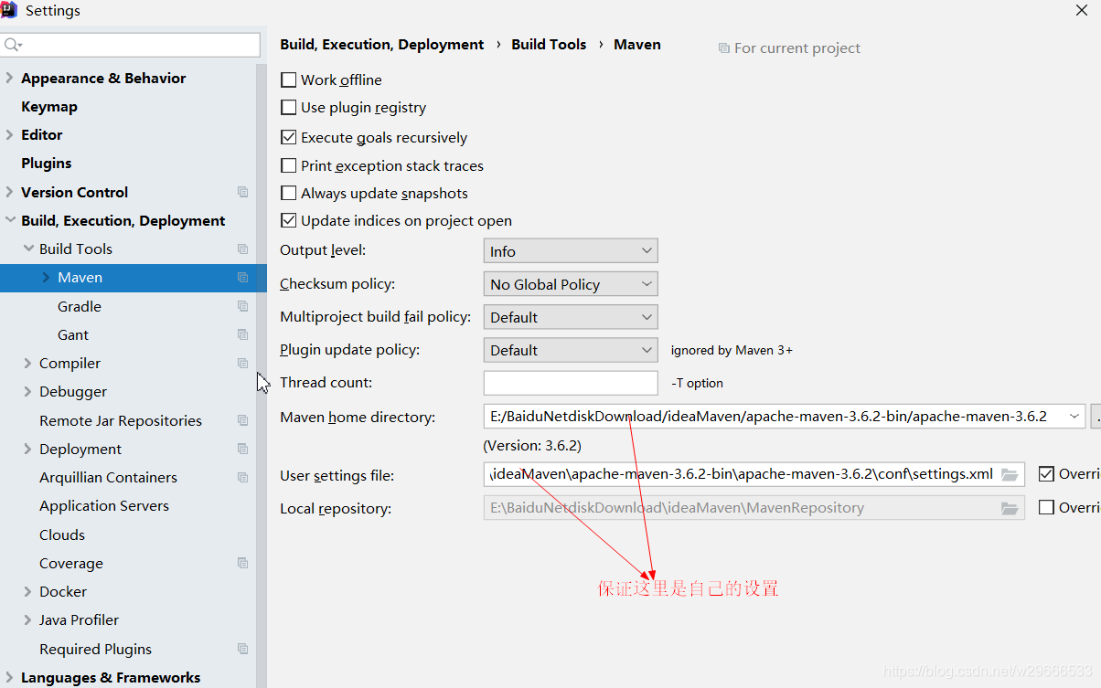Screen dimensions: 1101x688
Task: Open the Output level dropdown
Action: click(x=571, y=251)
